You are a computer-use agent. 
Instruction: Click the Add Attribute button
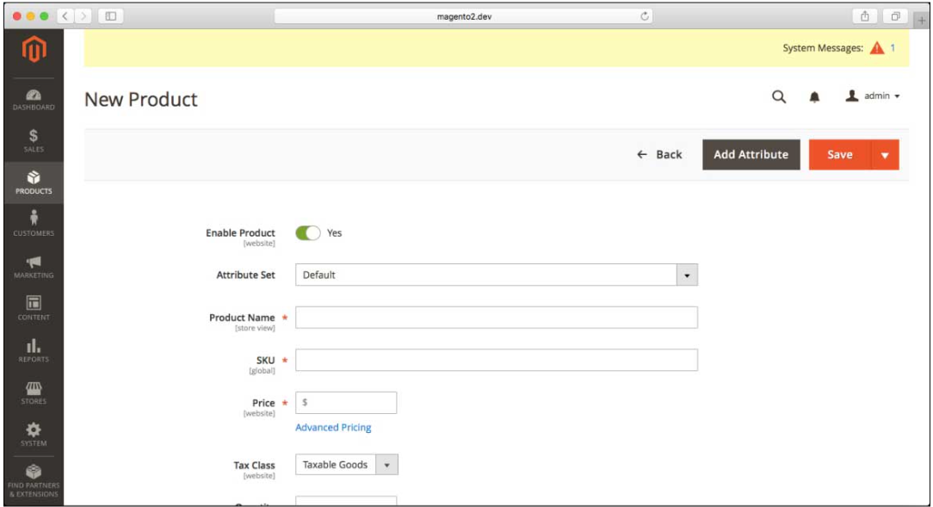[x=751, y=155]
